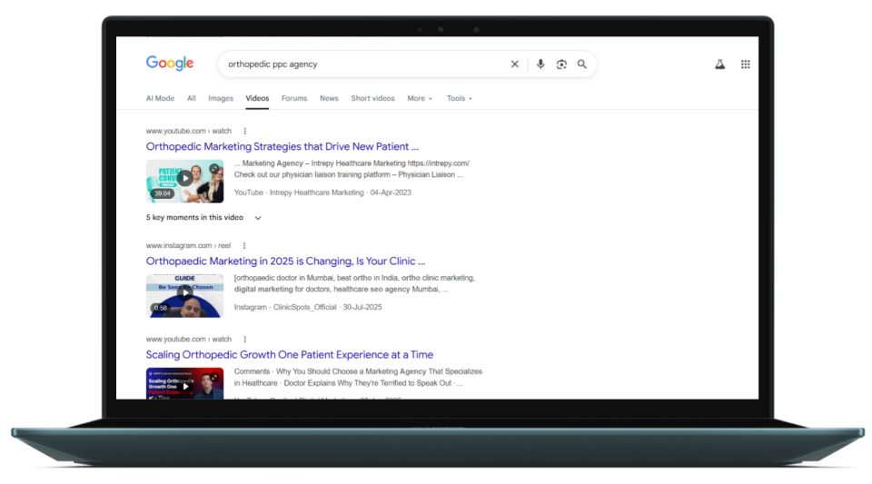Switch to the Forums tab
The image size is (872, 484).
click(x=294, y=98)
